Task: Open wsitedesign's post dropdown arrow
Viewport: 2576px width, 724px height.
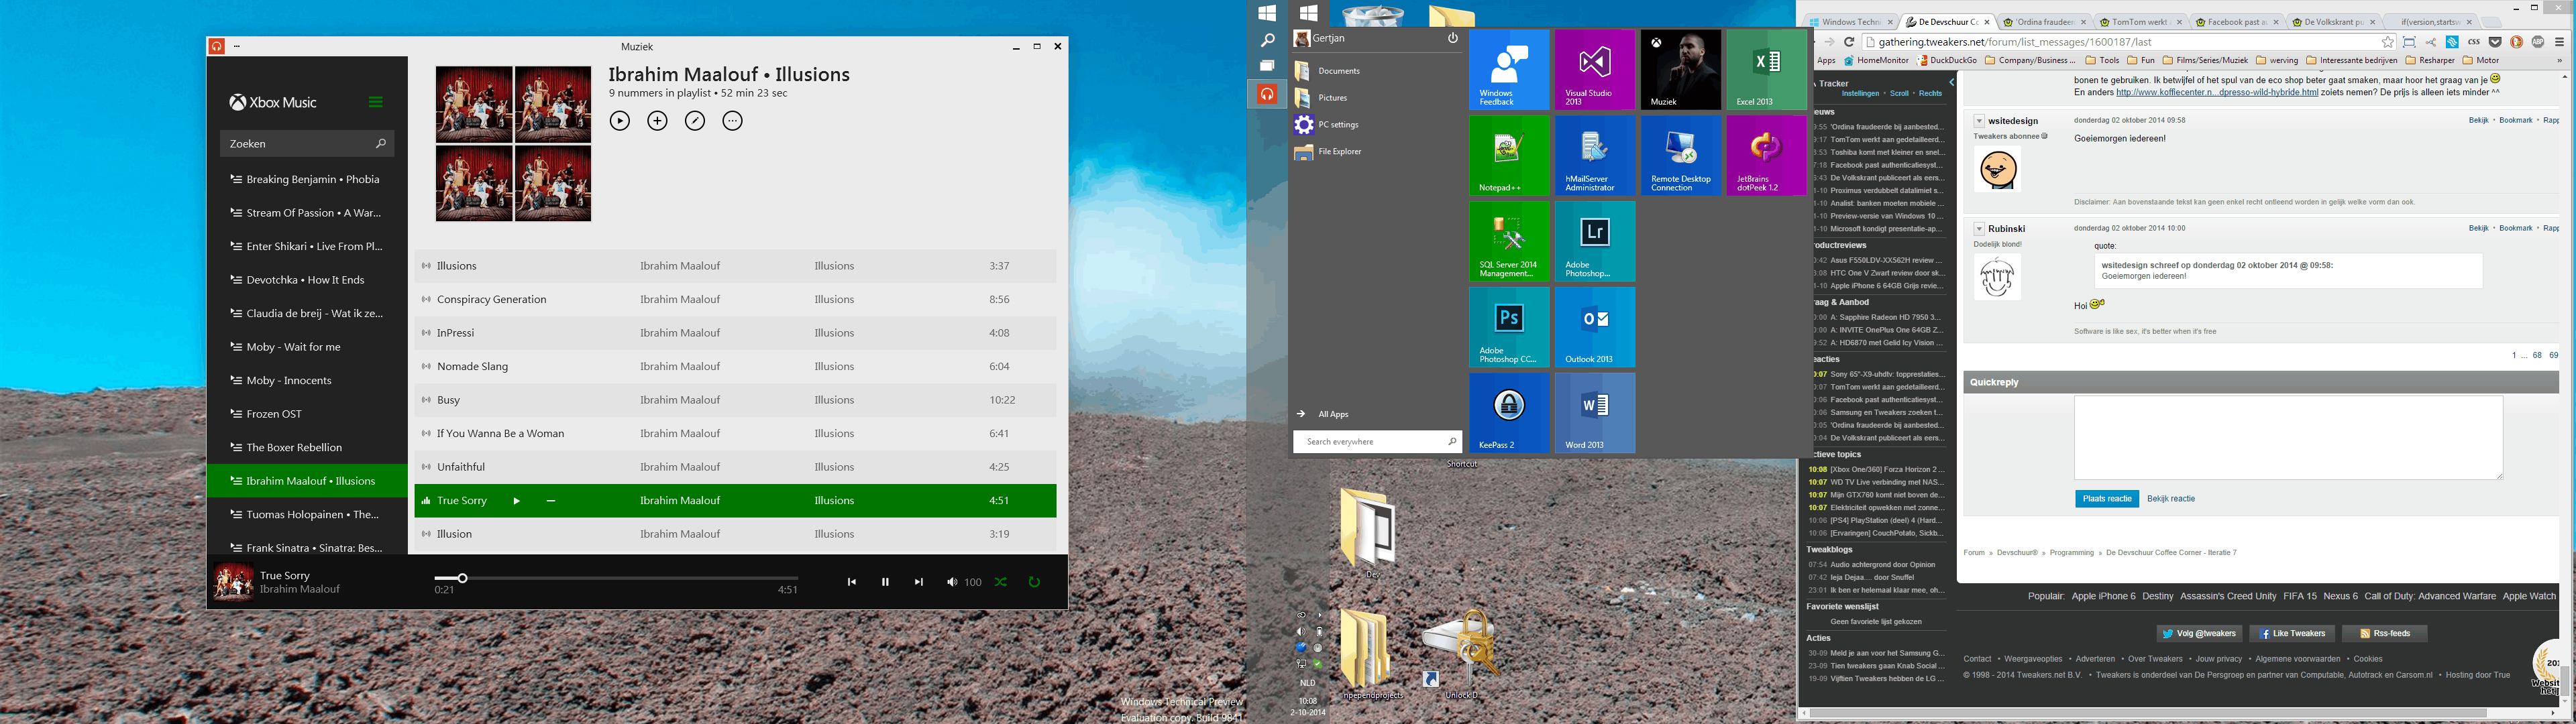Action: pos(1979,121)
